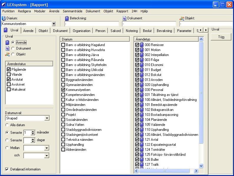Check the Avskrivet status checkbox
234x176 pixels.
tap(9, 84)
